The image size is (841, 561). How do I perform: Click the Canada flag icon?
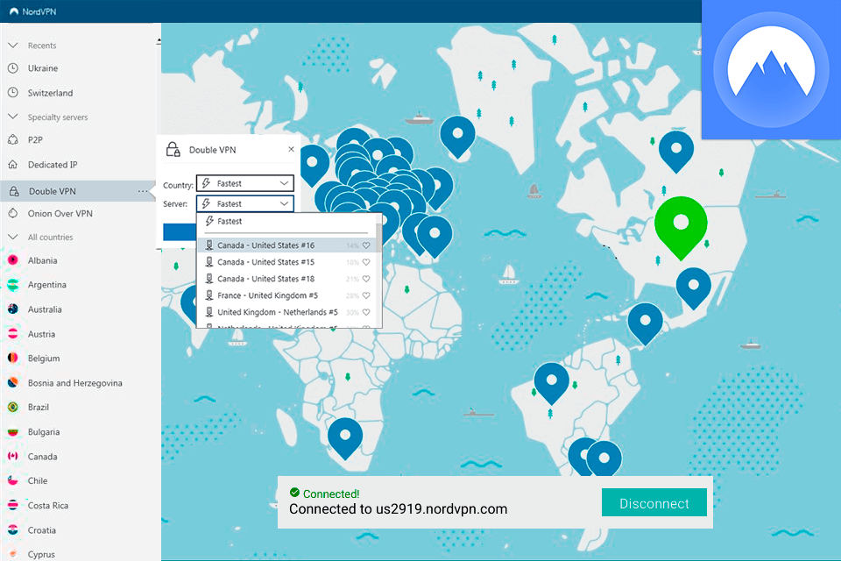(13, 457)
